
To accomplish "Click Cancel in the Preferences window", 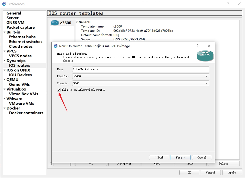I will pos(211,172).
